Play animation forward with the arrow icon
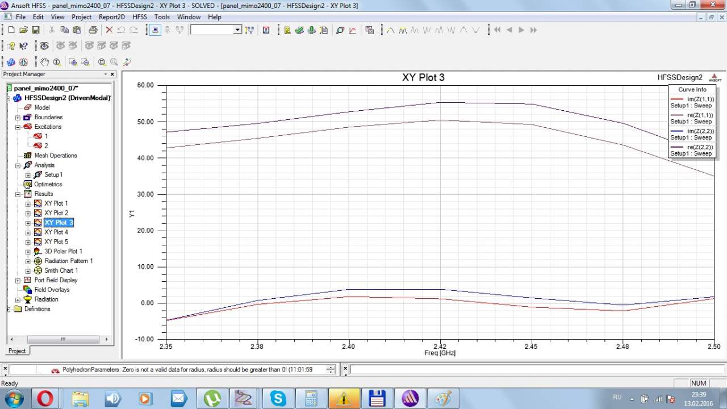 pos(521,30)
